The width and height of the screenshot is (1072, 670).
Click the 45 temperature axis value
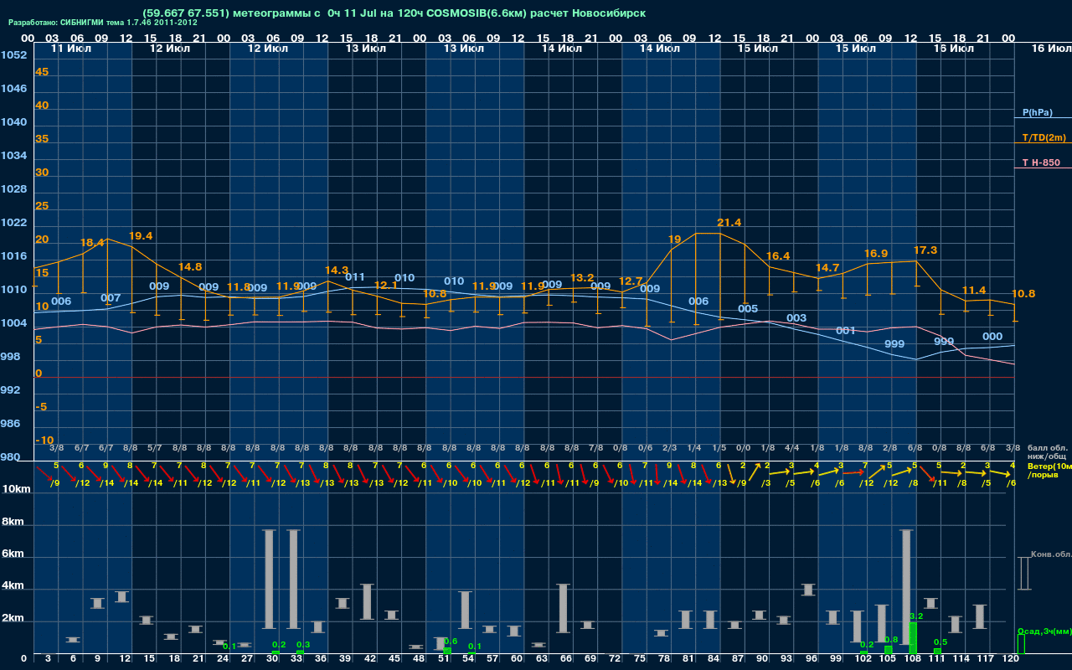(42, 72)
